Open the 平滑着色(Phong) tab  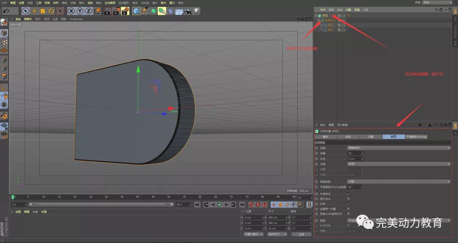click(x=416, y=137)
